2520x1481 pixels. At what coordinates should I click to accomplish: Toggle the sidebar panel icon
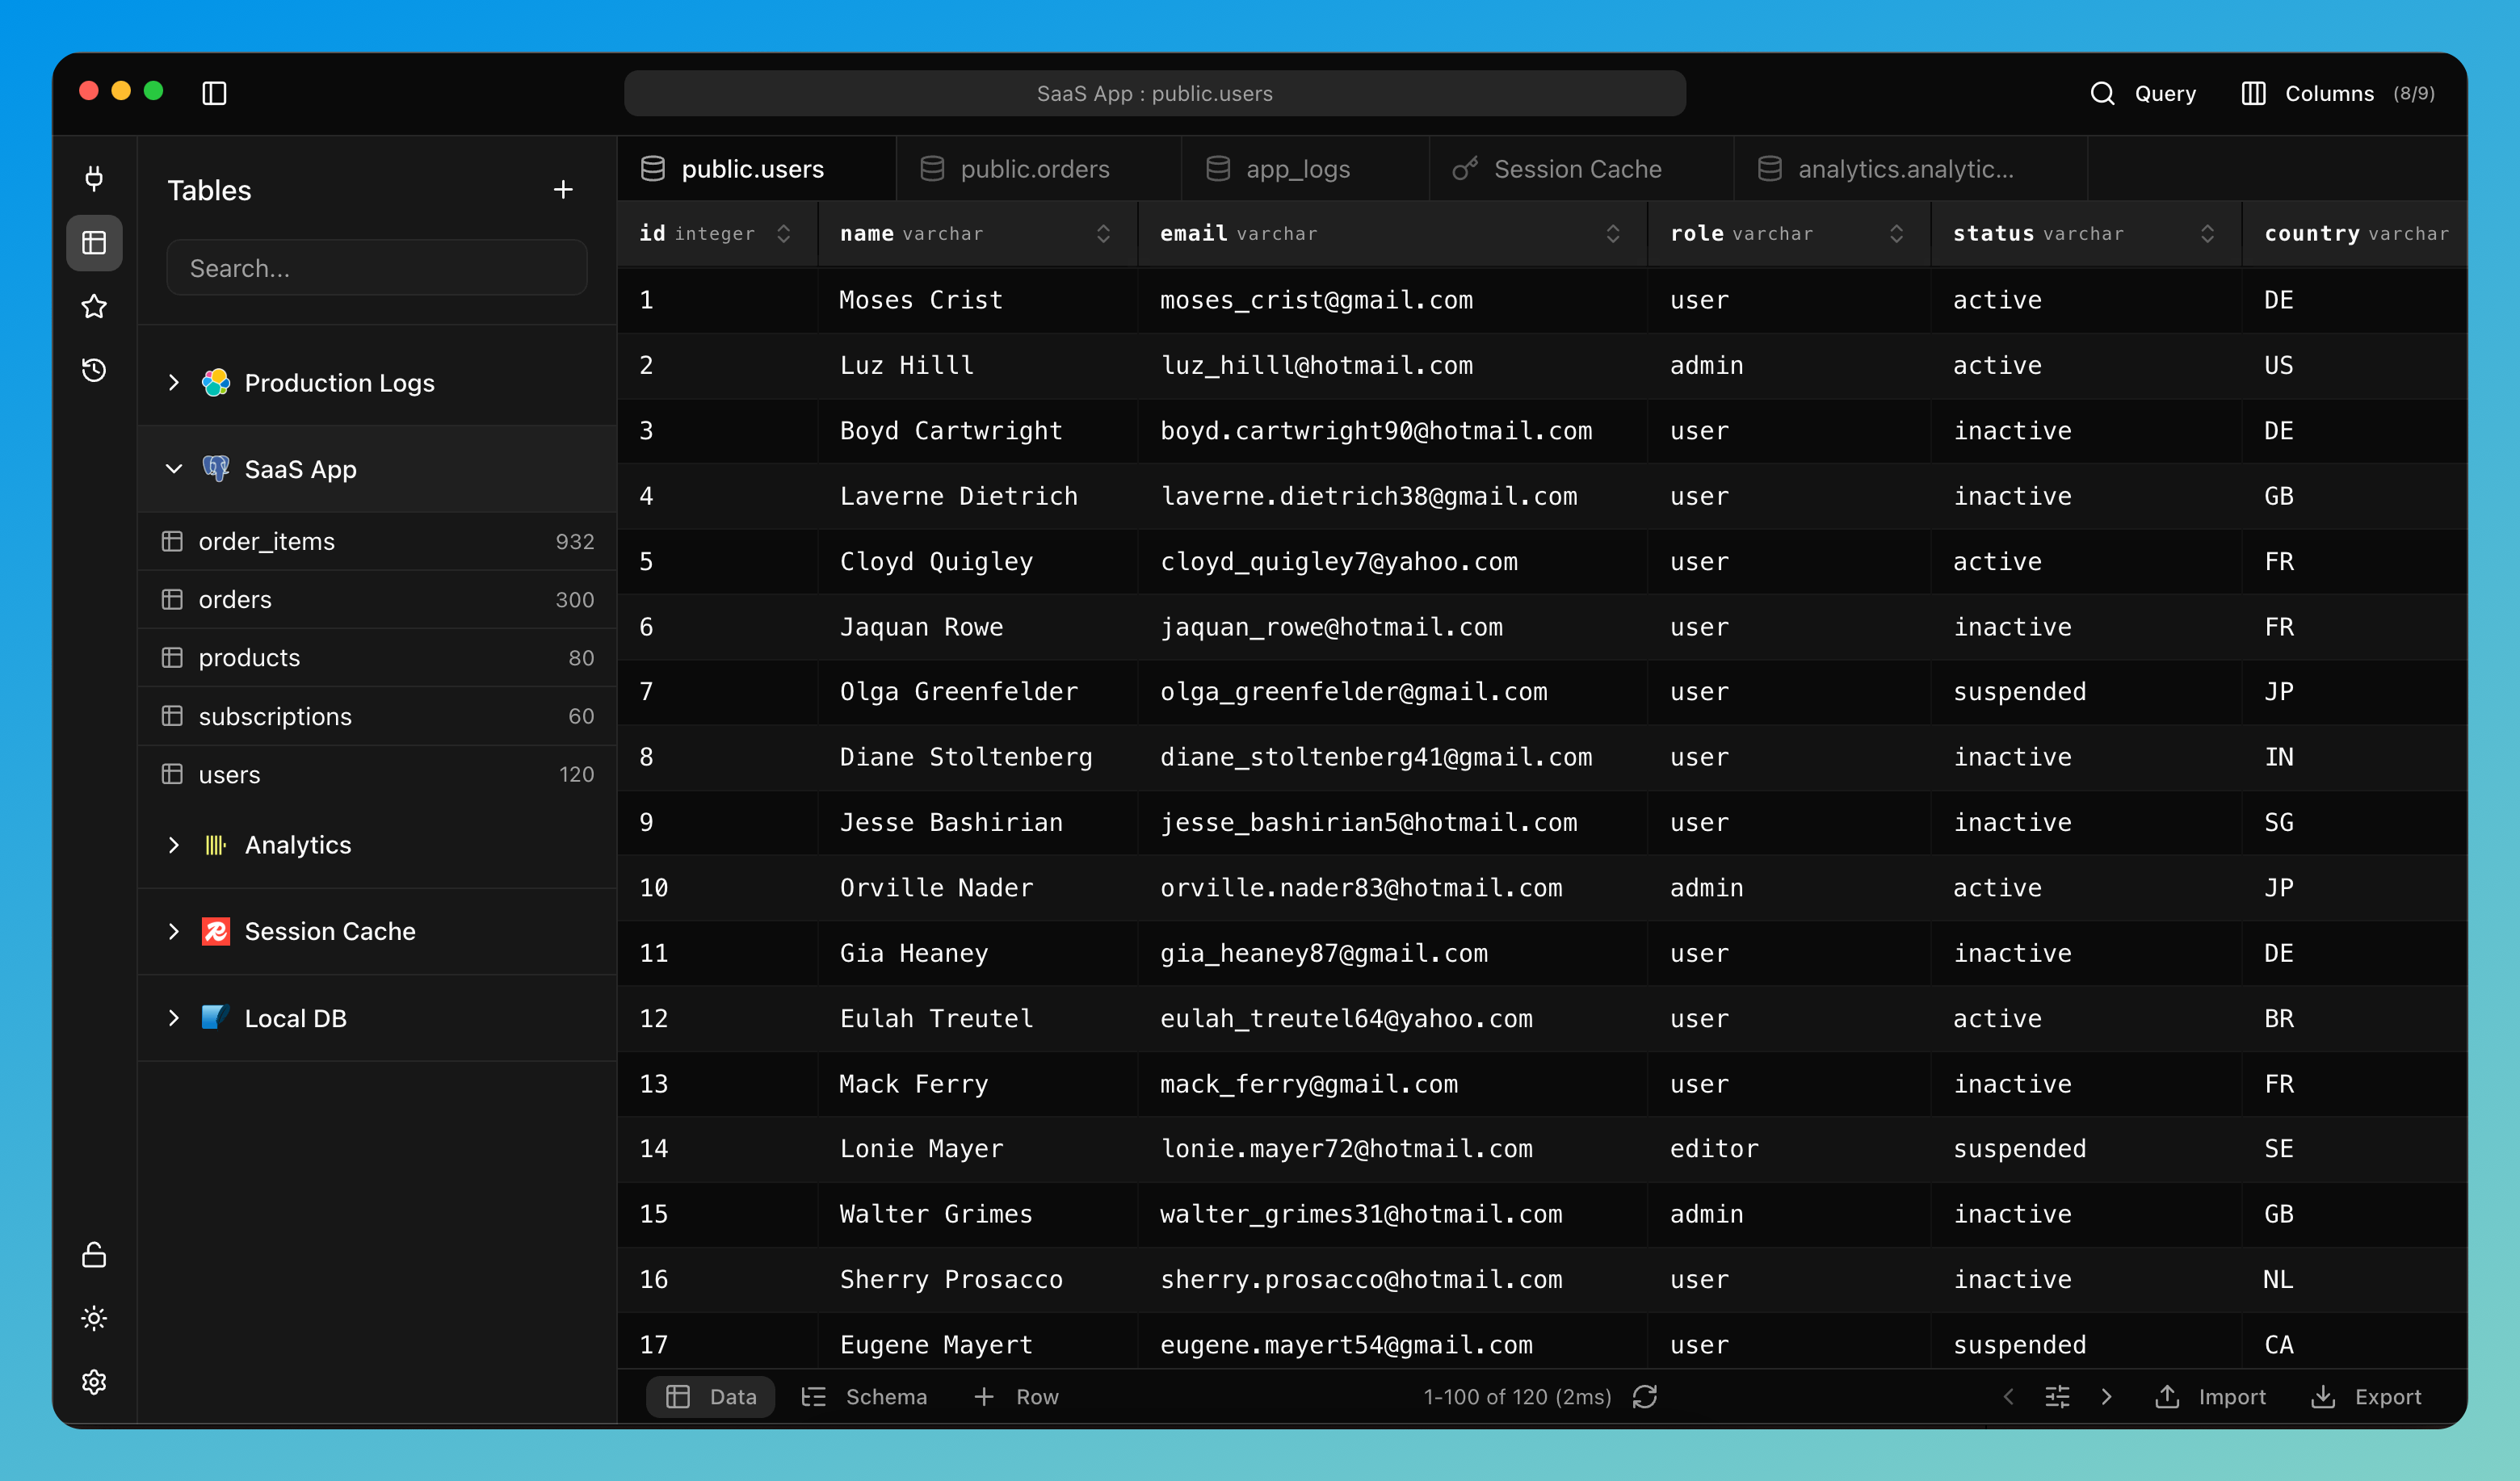(214, 93)
